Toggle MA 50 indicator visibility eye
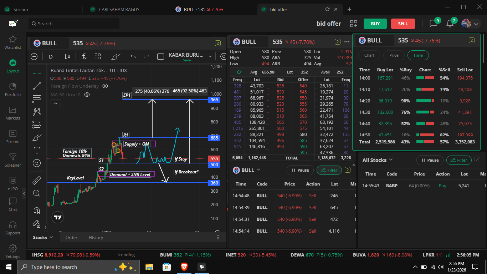Viewport: 487px width, 274px height. coord(87,95)
